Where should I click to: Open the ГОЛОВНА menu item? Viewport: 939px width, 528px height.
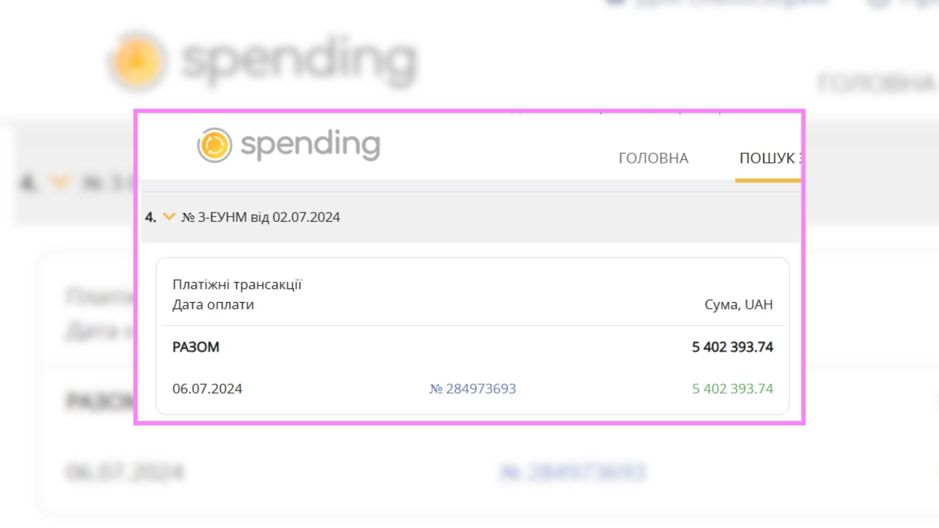653,158
